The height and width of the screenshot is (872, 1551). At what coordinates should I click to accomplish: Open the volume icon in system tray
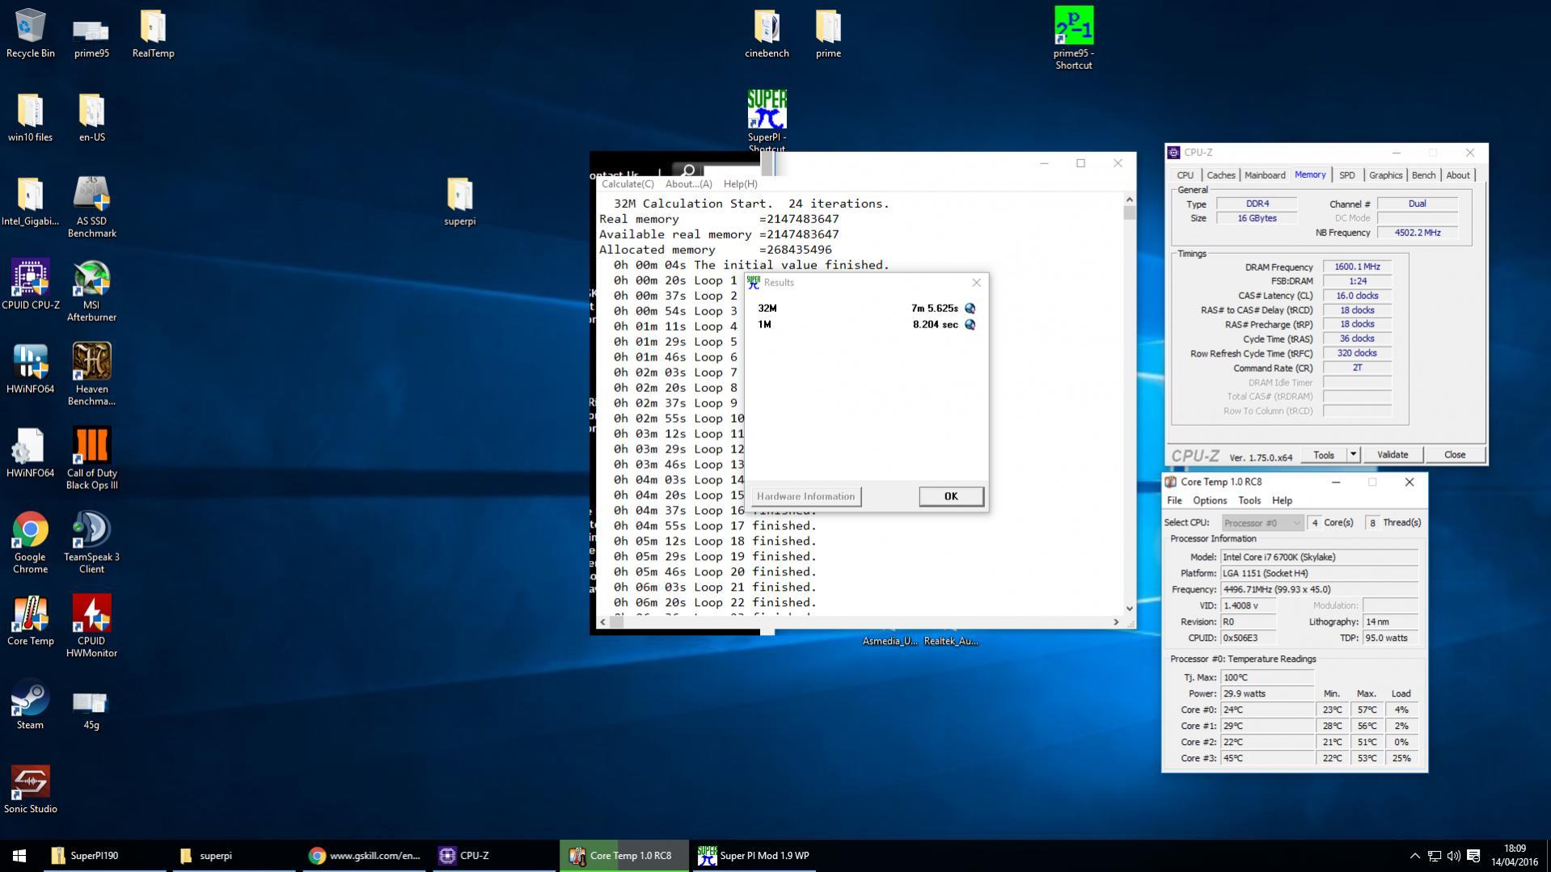[x=1453, y=856]
